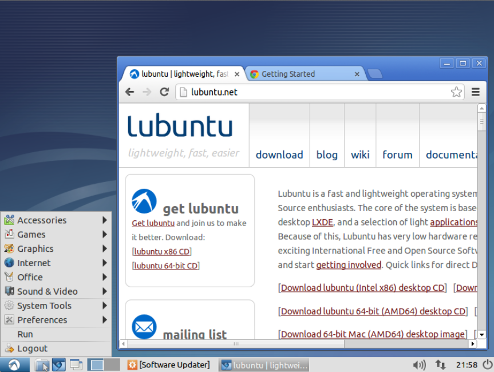
Task: Click the browser back arrow
Action: tap(130, 92)
